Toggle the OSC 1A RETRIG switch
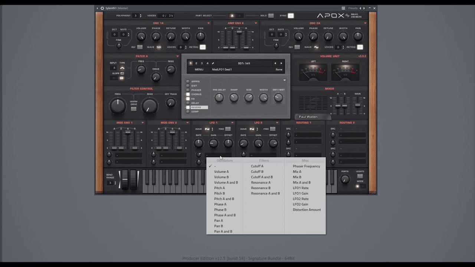The width and height of the screenshot is (475, 267). pos(203,47)
